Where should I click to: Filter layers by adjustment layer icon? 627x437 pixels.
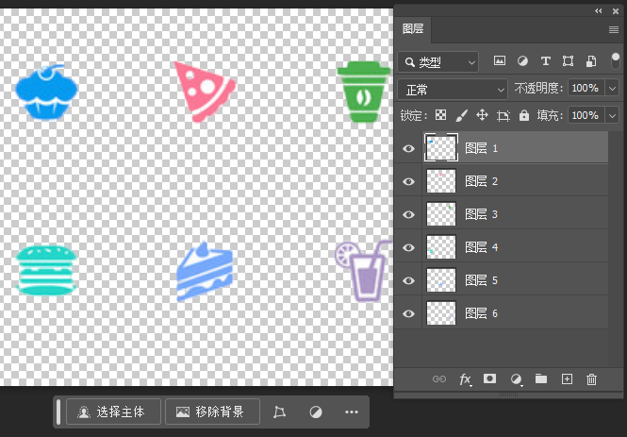point(522,60)
